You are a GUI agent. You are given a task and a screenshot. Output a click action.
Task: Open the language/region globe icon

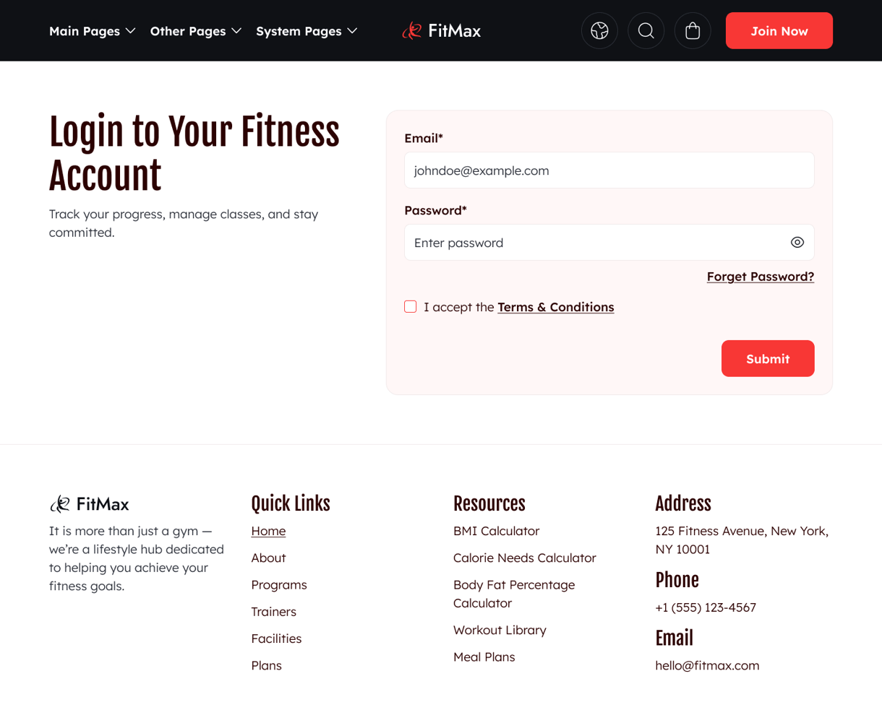coord(599,30)
